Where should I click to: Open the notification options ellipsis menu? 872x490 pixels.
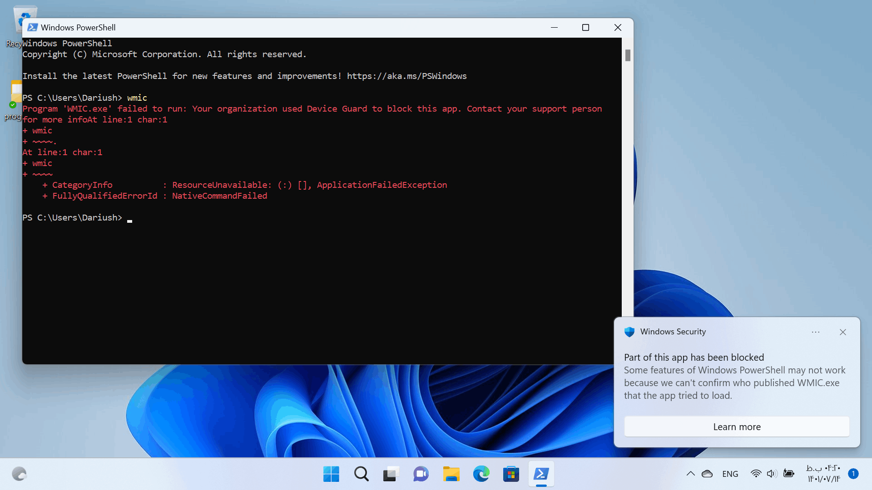pos(816,332)
